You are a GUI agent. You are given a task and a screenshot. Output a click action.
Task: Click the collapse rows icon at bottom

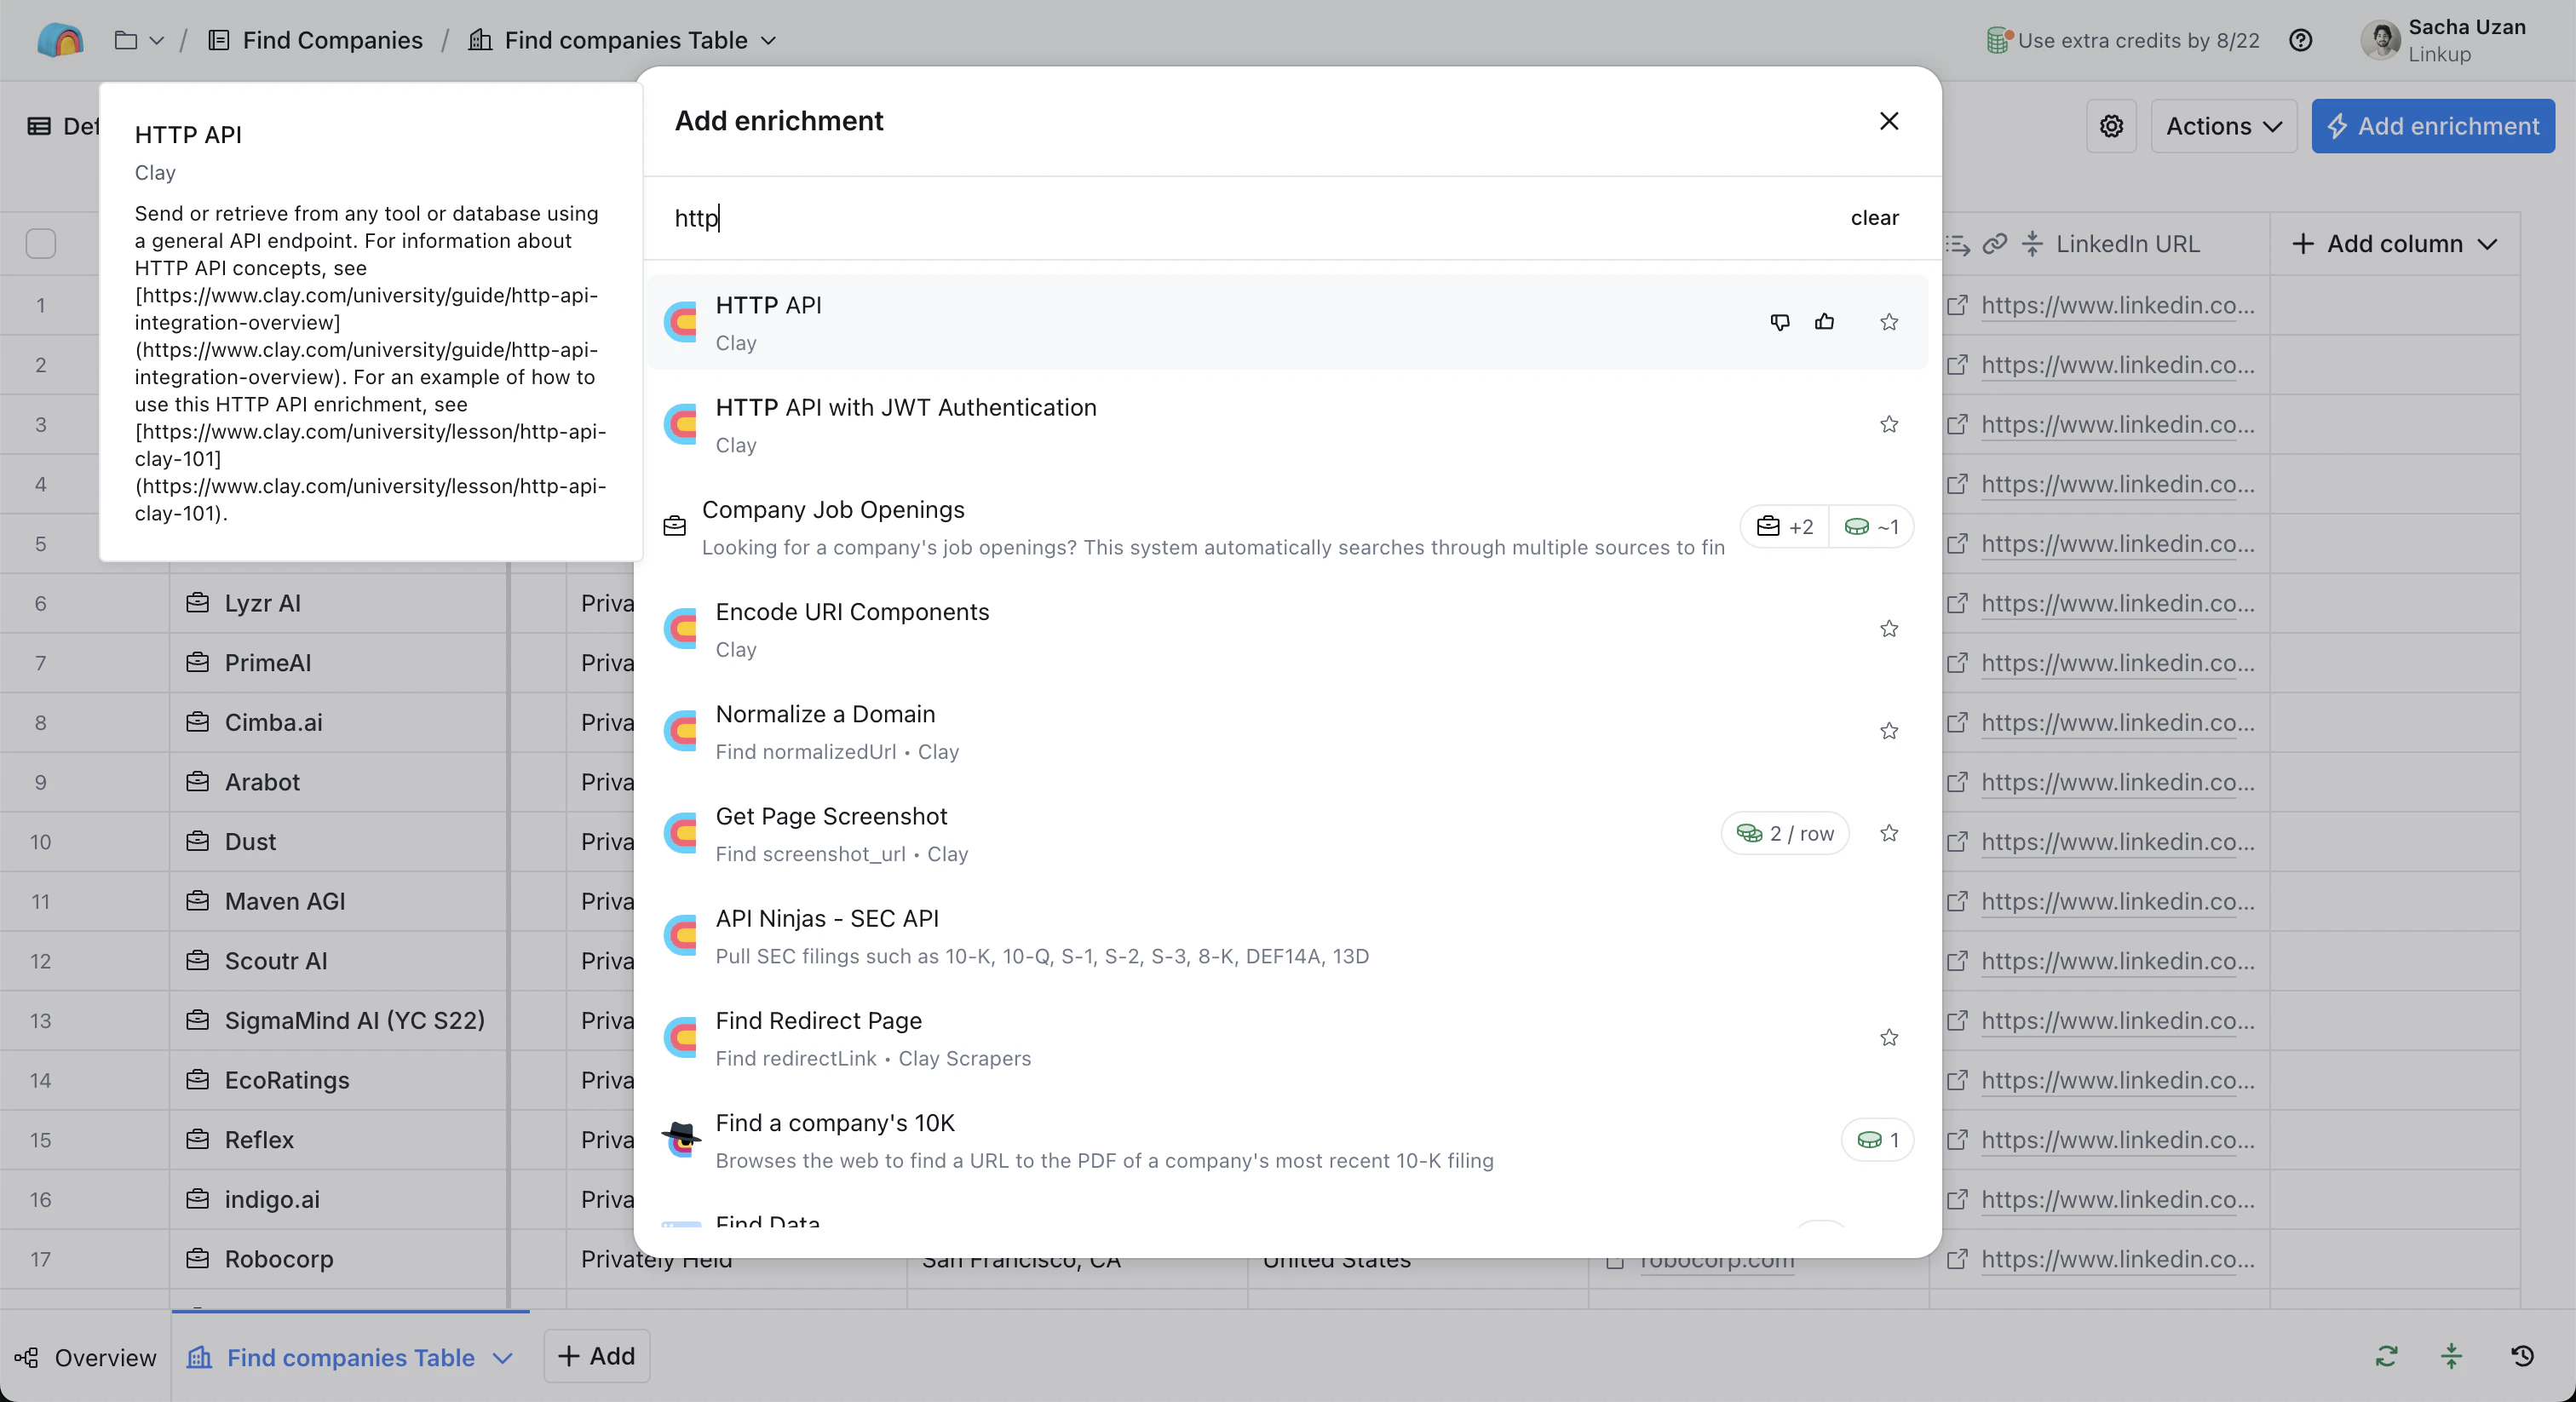point(2451,1356)
